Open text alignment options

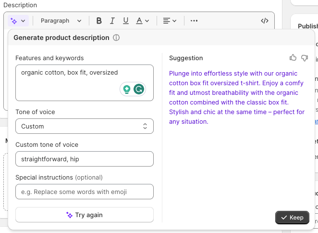coord(170,21)
